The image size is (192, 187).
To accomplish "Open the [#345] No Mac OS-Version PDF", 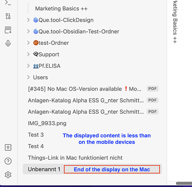I will point(92,89).
